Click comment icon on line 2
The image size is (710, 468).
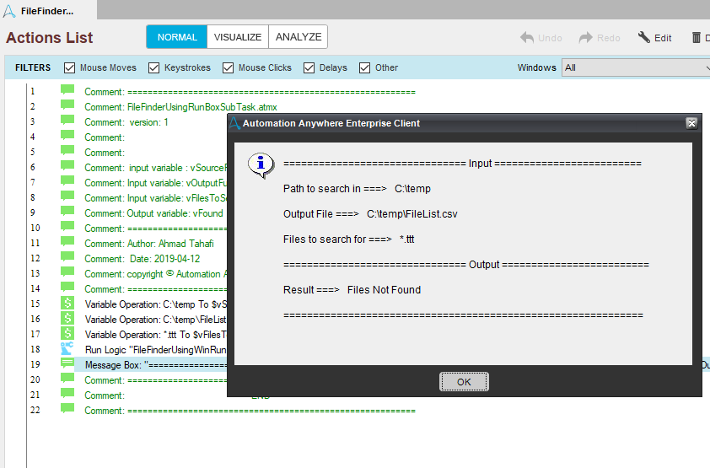pyautogui.click(x=67, y=105)
